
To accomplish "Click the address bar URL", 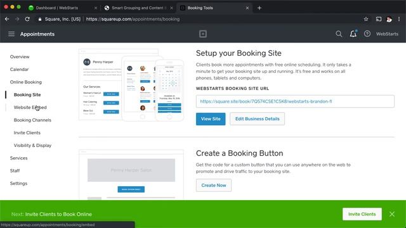I will [133, 19].
